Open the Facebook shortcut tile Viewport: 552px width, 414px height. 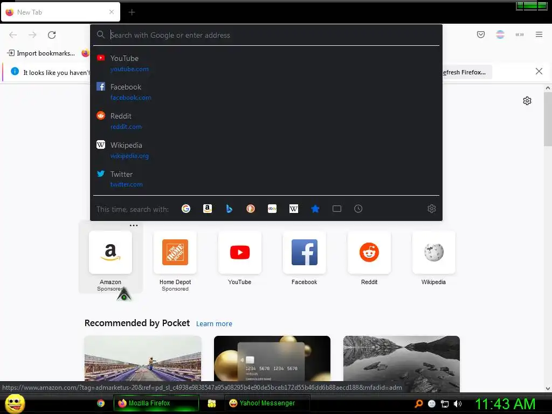pyautogui.click(x=305, y=252)
